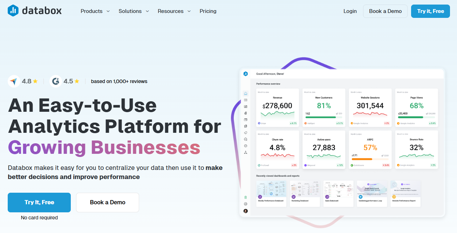Click the Google Analytics icon on the Website Sessions card

[352, 123]
